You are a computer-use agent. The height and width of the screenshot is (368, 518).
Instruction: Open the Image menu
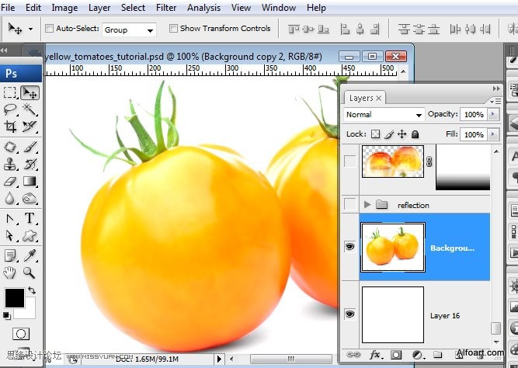64,7
